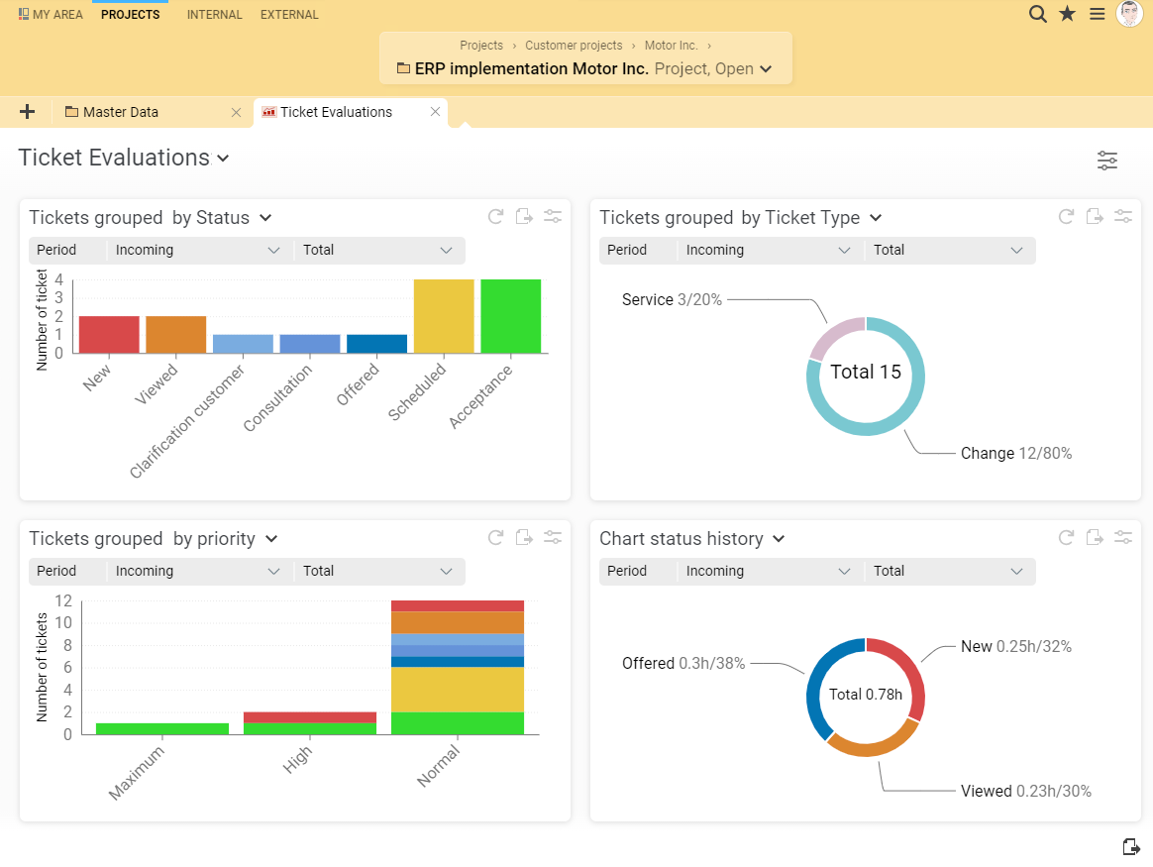Switch to the Master Data tab
This screenshot has width=1153, height=867.
tap(121, 112)
